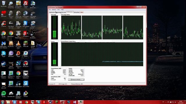Select the Steam desktop icon
The width and height of the screenshot is (186, 104).
tap(4, 64)
